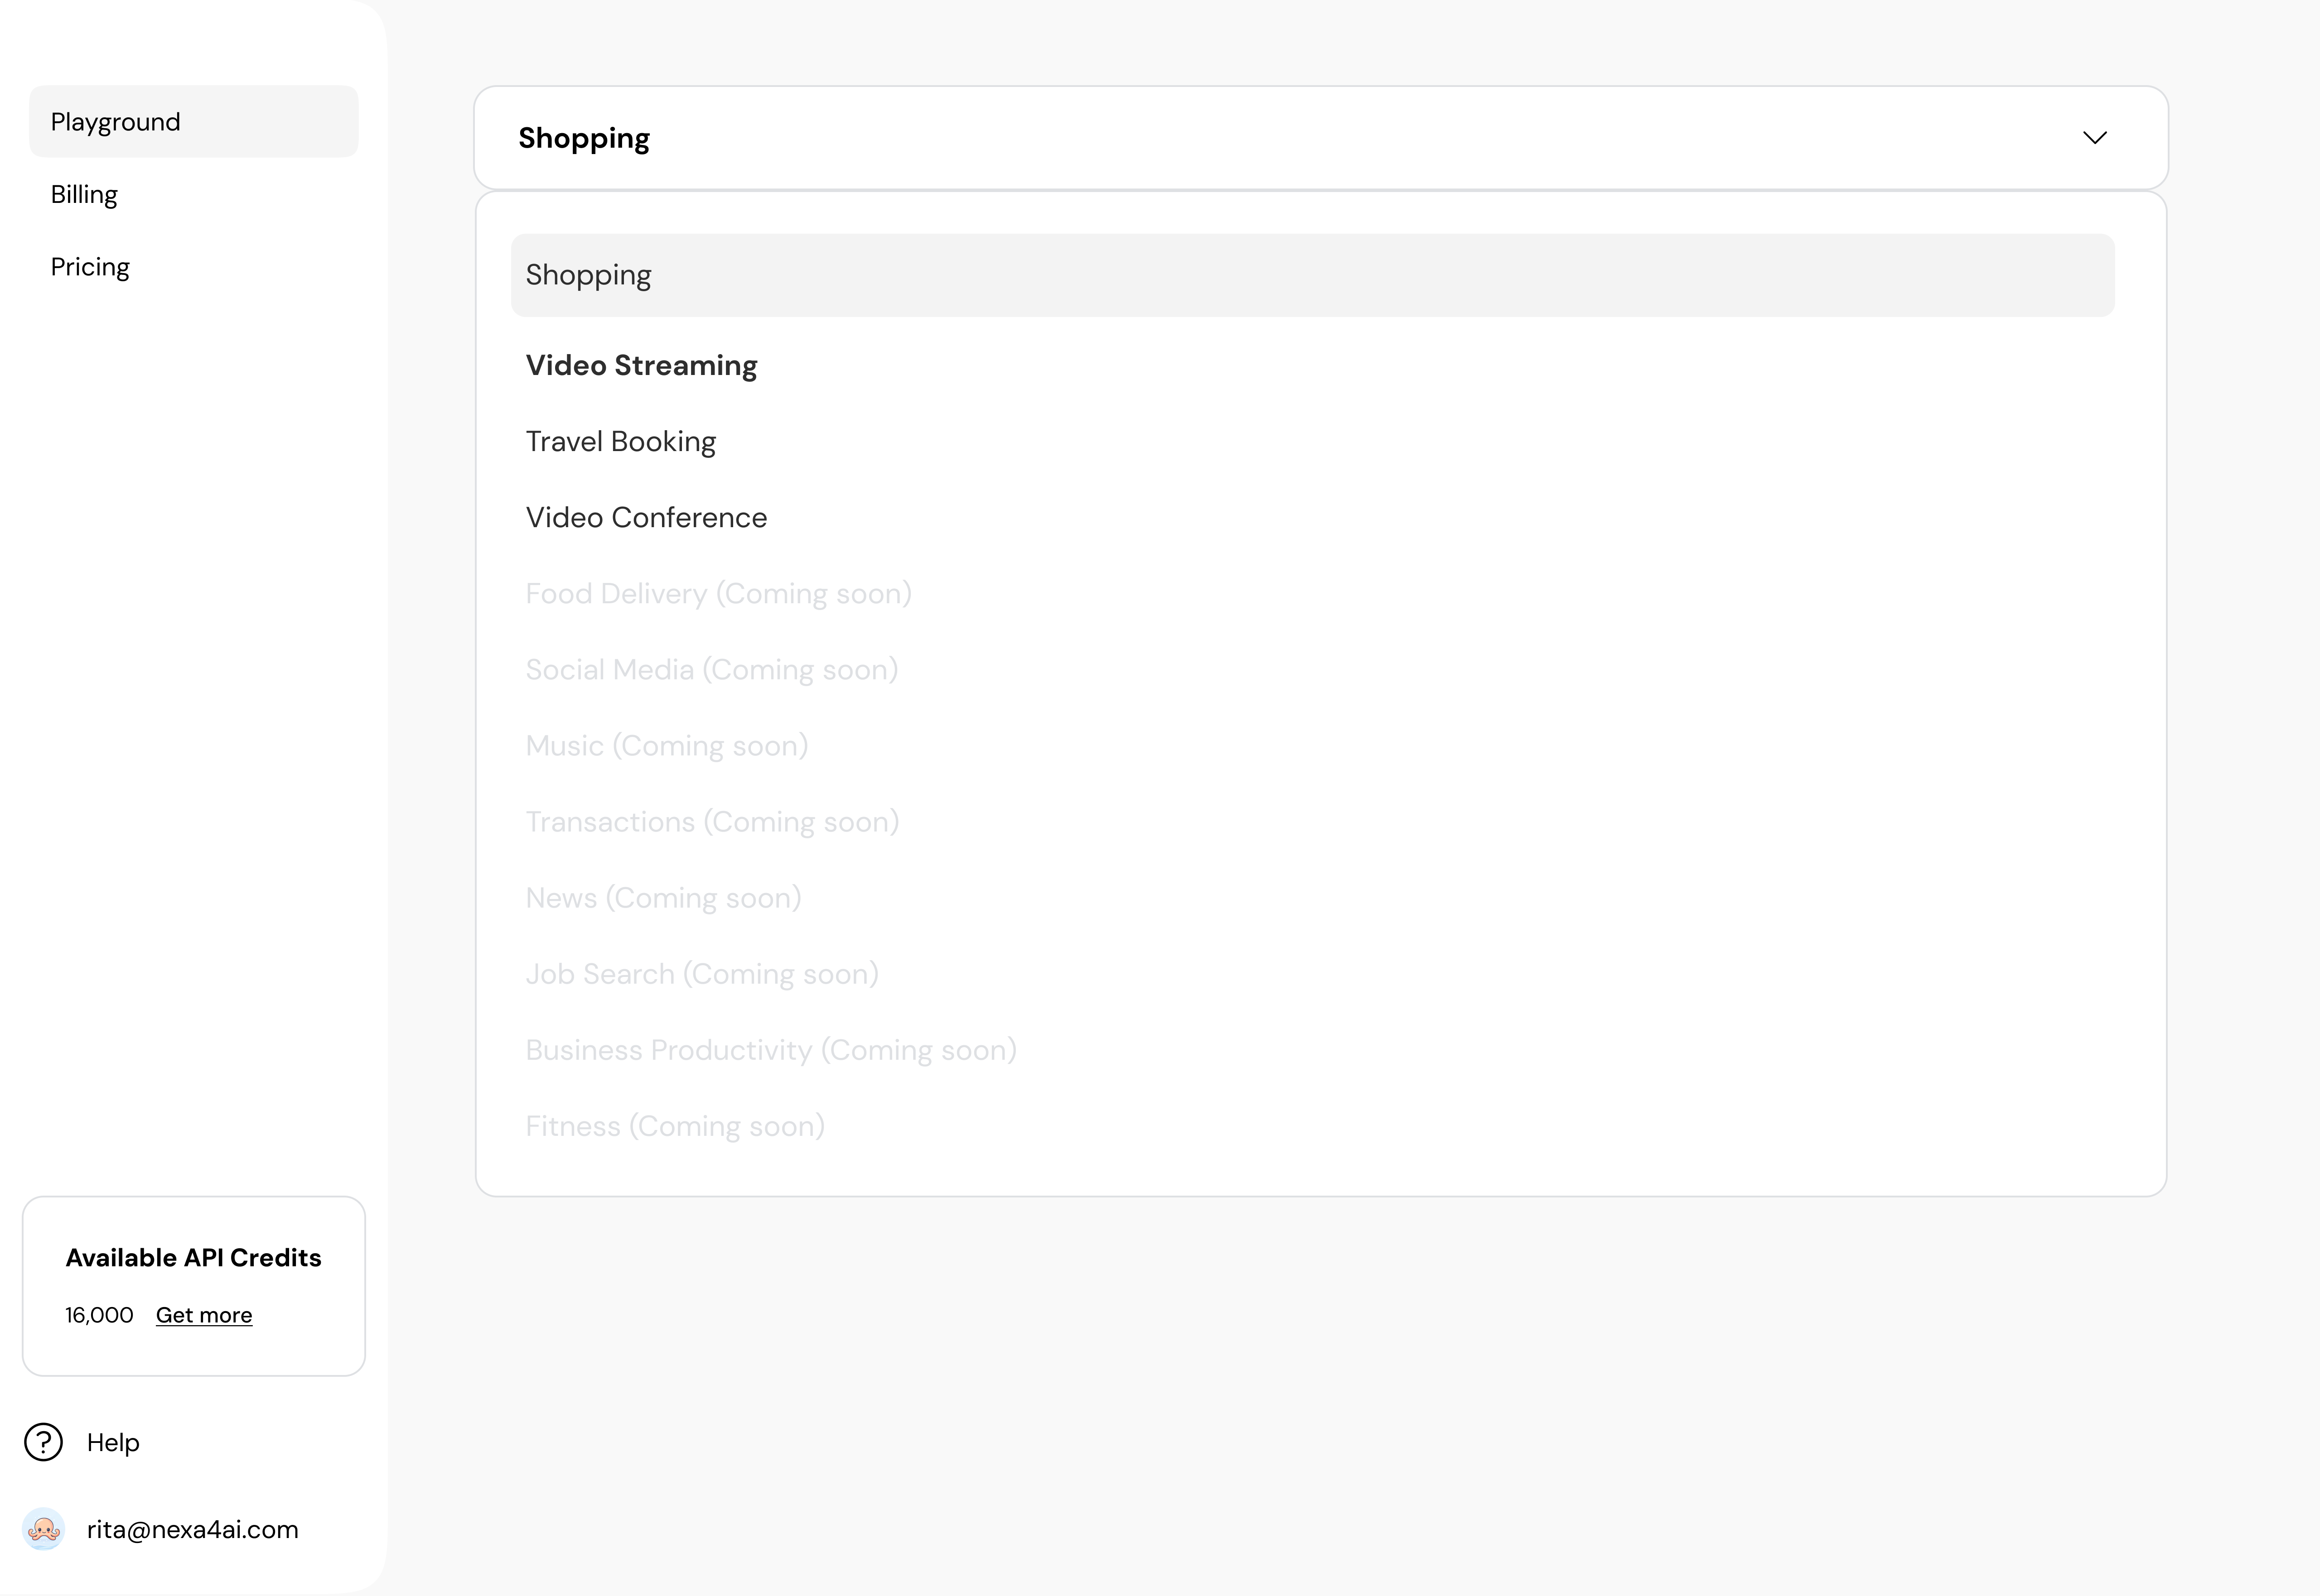The image size is (2320, 1596).
Task: Click Music coming soon option
Action: (666, 745)
